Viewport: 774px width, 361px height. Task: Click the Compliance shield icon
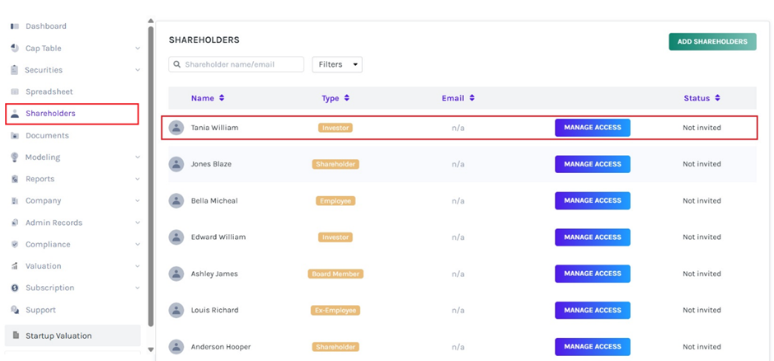click(x=15, y=245)
